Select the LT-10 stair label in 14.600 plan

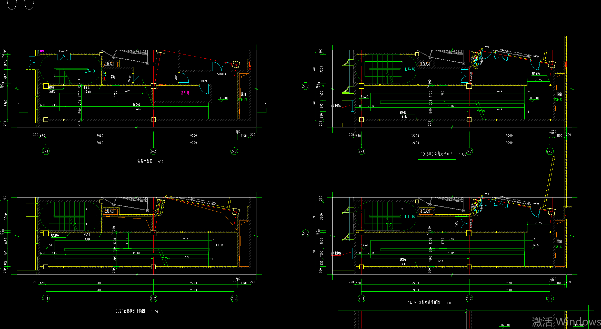tap(410, 216)
